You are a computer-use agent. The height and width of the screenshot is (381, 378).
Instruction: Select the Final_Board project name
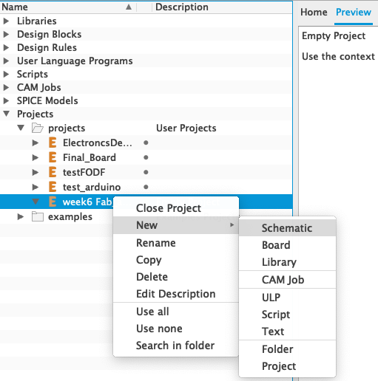click(90, 157)
